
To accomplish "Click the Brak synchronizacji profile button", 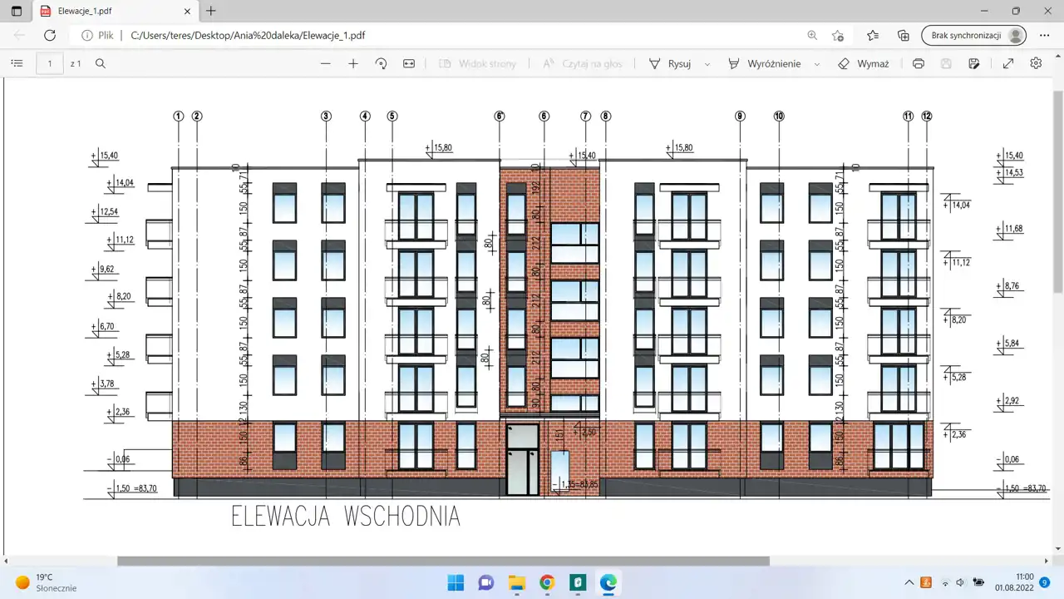I will (973, 35).
